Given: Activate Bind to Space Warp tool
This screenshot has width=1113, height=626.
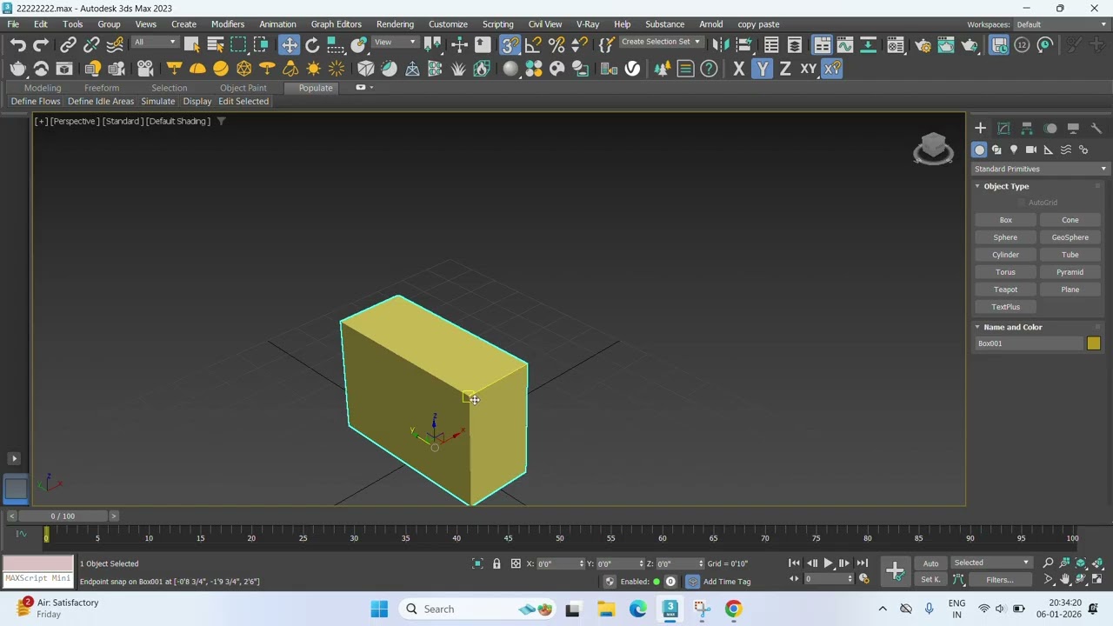Looking at the screenshot, I should click(x=115, y=45).
